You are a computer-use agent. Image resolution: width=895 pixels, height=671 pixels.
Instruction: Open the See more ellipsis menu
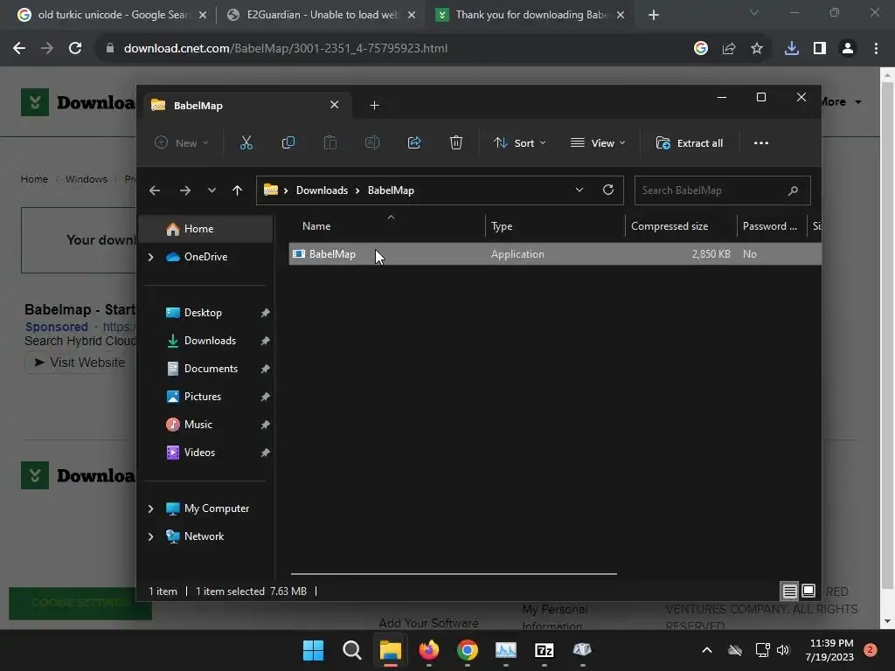pyautogui.click(x=761, y=142)
